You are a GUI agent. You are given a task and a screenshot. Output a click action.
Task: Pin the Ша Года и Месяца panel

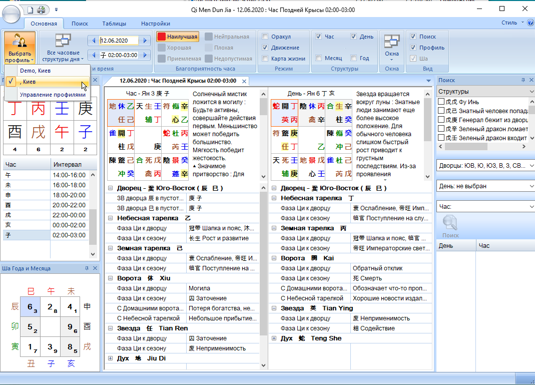click(x=87, y=269)
